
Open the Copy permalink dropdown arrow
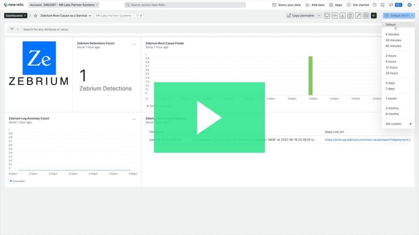pos(319,16)
